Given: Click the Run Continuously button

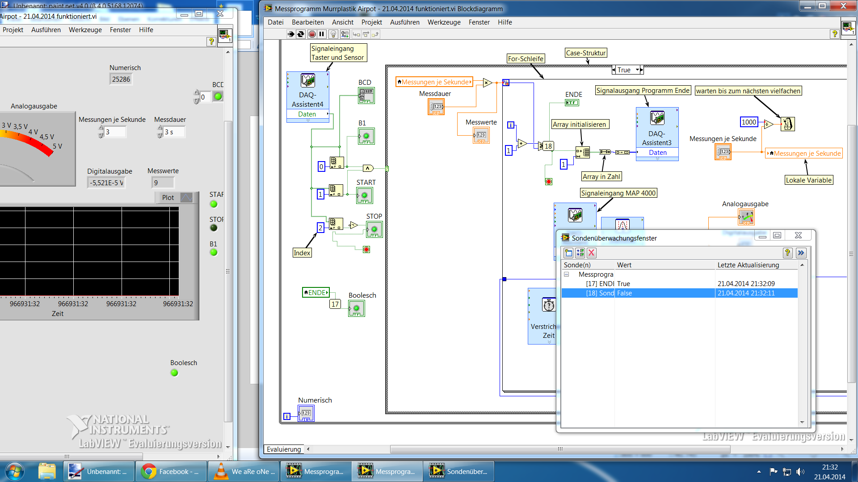Looking at the screenshot, I should pos(301,34).
